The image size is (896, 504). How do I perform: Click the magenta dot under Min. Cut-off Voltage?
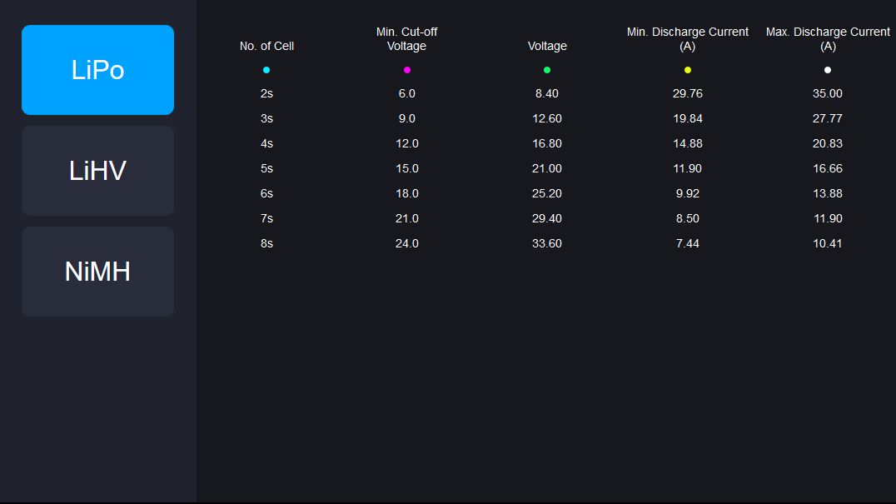pyautogui.click(x=406, y=70)
